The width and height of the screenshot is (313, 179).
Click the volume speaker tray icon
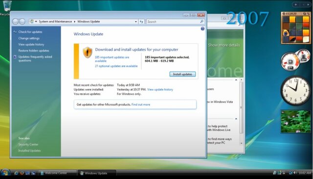click(295, 173)
